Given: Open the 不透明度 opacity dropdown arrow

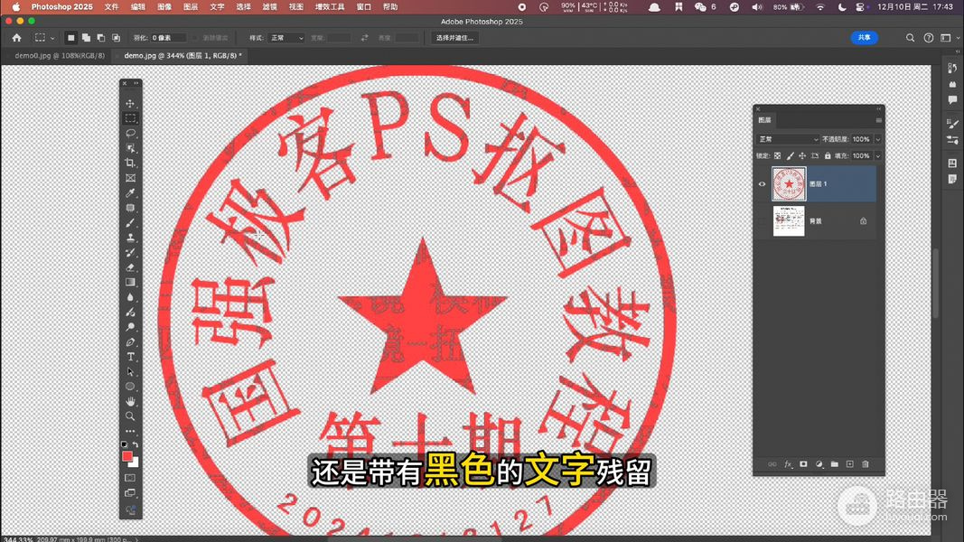Looking at the screenshot, I should [x=877, y=139].
